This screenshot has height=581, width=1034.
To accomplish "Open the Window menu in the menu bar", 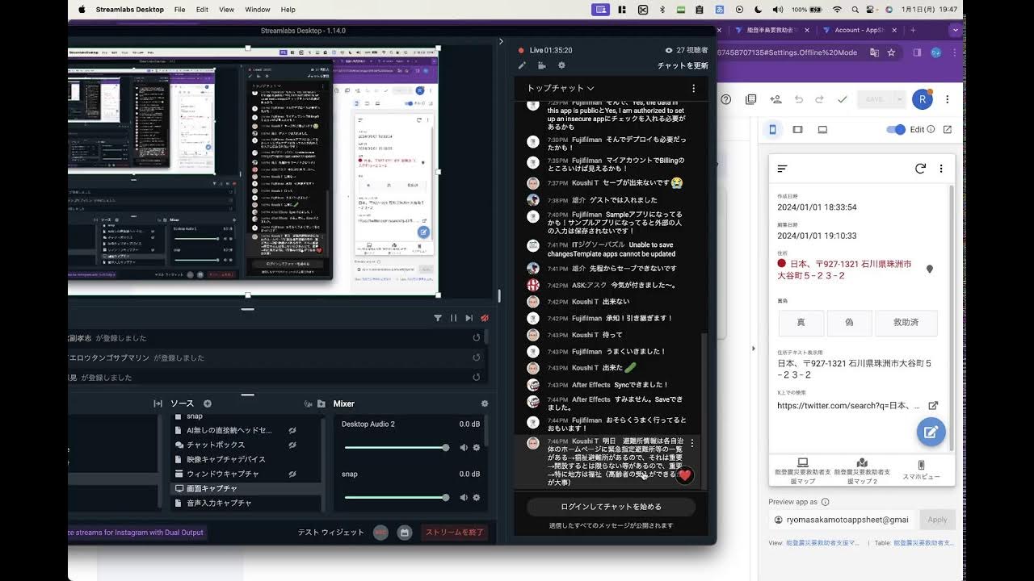I will 257,10.
